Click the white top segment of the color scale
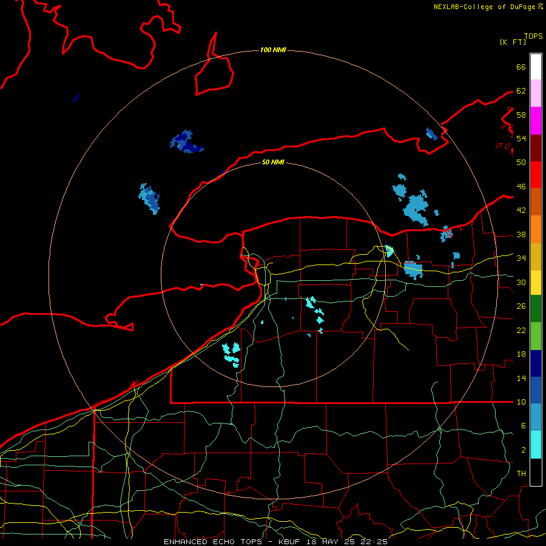This screenshot has height=546, width=546. [536, 67]
